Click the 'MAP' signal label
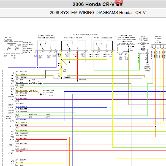Screen dimensions: 166x166 (x=12, y=150)
